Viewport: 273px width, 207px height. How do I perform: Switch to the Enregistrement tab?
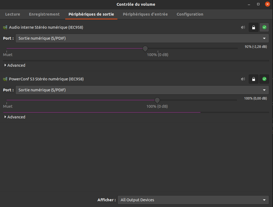[44, 14]
